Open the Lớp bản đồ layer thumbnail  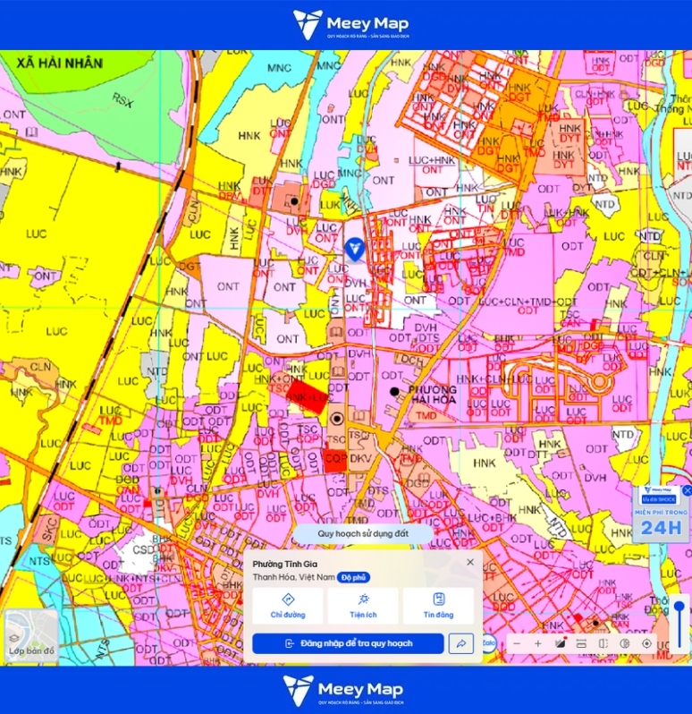(x=31, y=636)
